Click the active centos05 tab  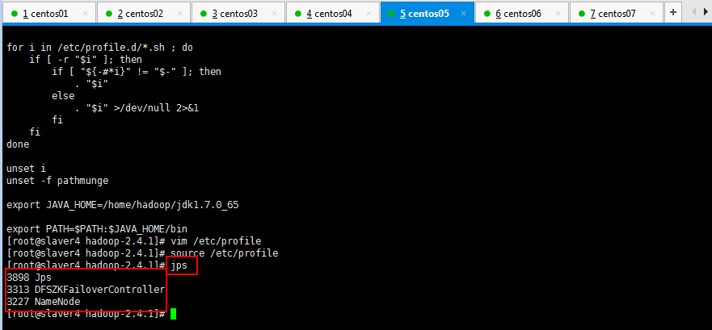coord(423,14)
